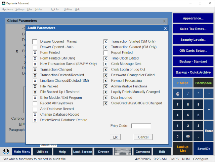
Task: Click the Cancel button
Action: (143, 137)
